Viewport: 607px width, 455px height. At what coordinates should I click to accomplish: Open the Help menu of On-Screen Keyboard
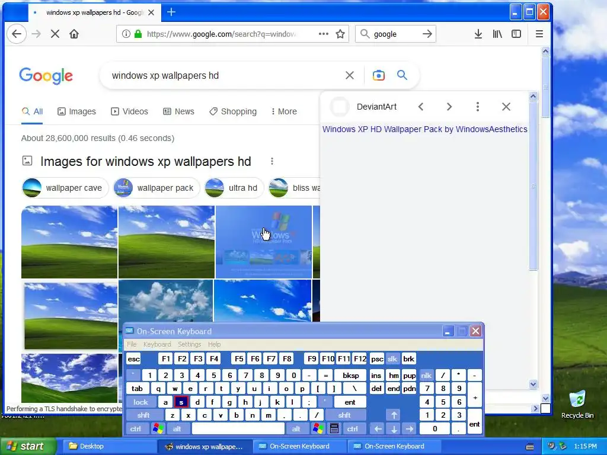coord(214,344)
